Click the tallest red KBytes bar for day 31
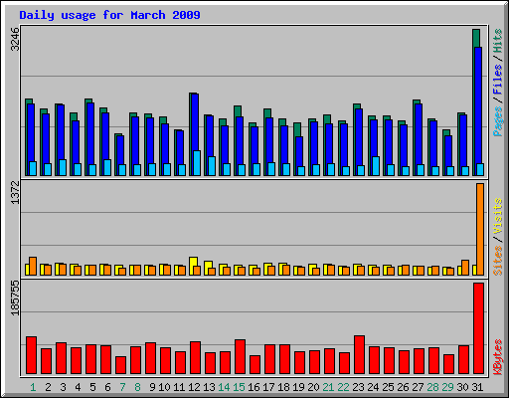 479,328
